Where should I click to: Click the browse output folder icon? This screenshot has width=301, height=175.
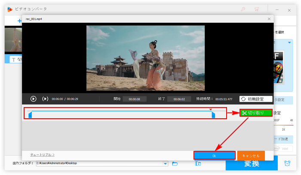point(175,164)
